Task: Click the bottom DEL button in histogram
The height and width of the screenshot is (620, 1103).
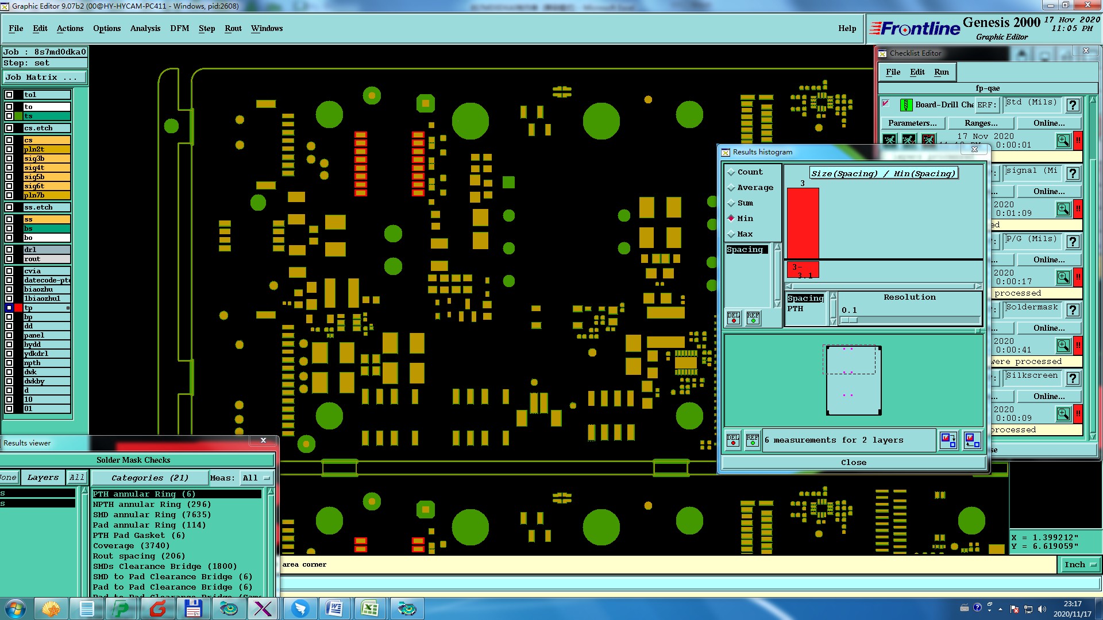Action: [733, 440]
